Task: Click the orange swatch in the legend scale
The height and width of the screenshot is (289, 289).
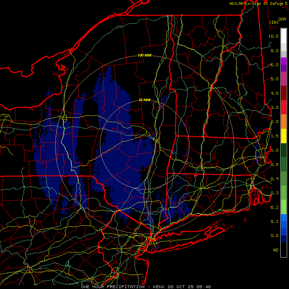Action: 284,122
